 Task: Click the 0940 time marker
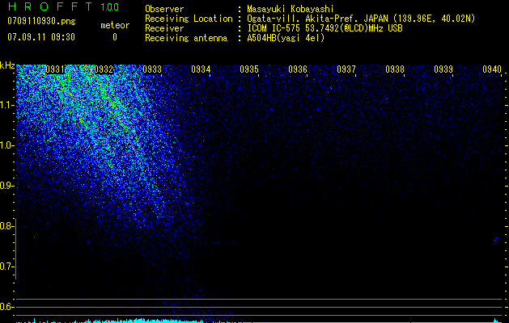coord(492,69)
